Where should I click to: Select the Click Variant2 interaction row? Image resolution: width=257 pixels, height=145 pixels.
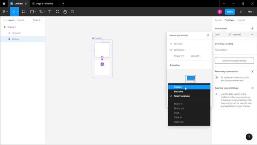(x=235, y=35)
